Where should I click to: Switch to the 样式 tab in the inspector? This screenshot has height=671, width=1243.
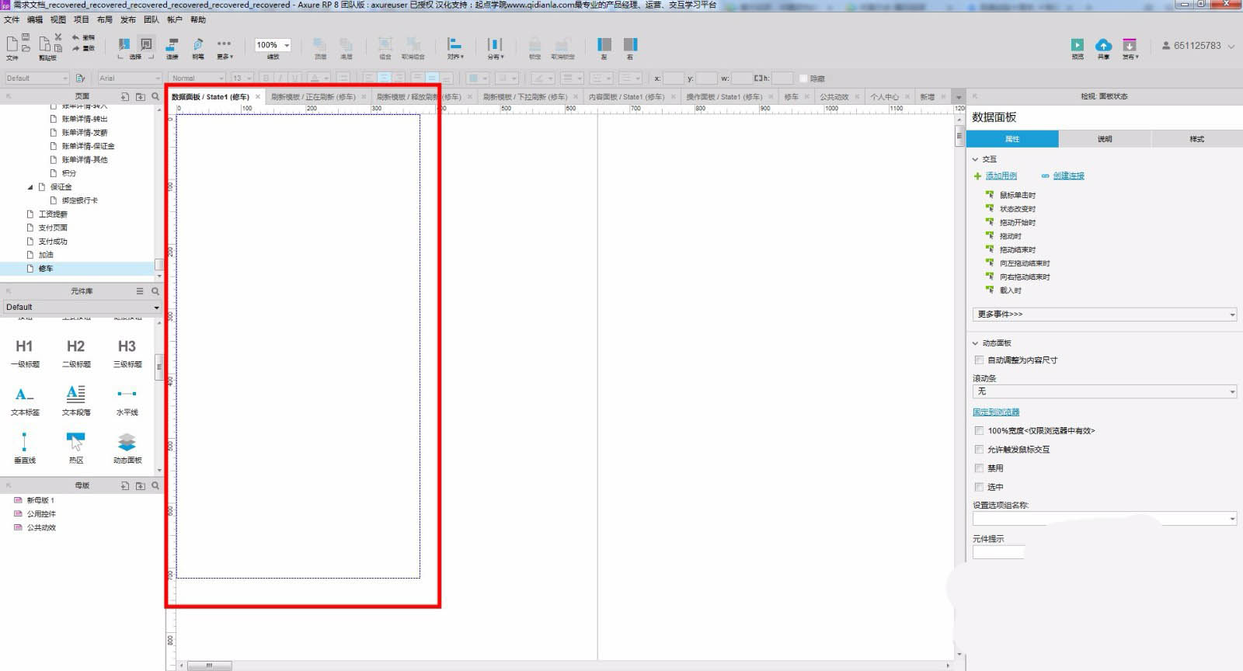tap(1196, 139)
